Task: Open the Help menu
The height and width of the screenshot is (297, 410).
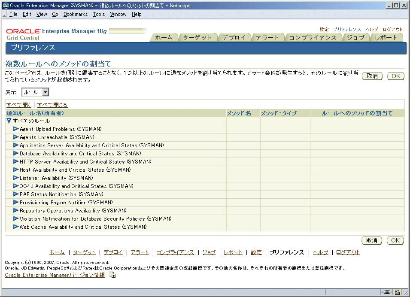Action: pyautogui.click(x=137, y=14)
